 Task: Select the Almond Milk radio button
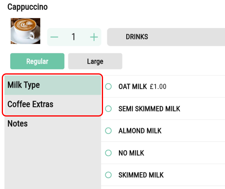coord(108,131)
